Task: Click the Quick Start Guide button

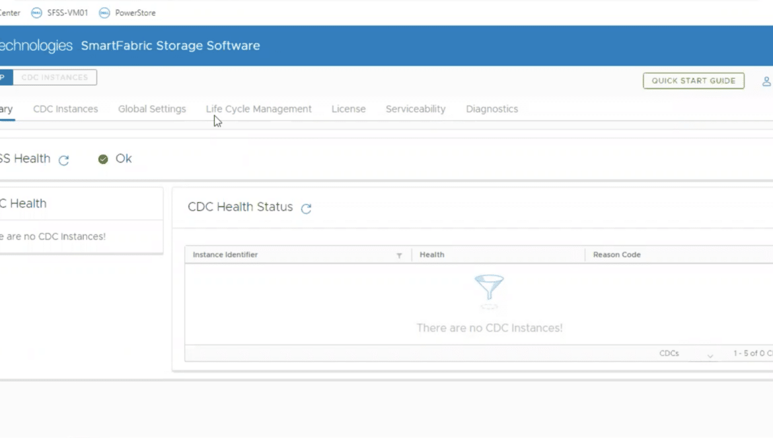Action: 694,81
